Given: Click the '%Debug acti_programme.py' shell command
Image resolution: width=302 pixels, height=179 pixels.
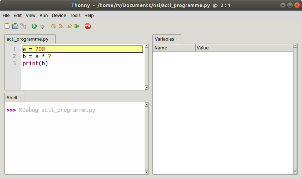Looking at the screenshot, I should 57,110.
